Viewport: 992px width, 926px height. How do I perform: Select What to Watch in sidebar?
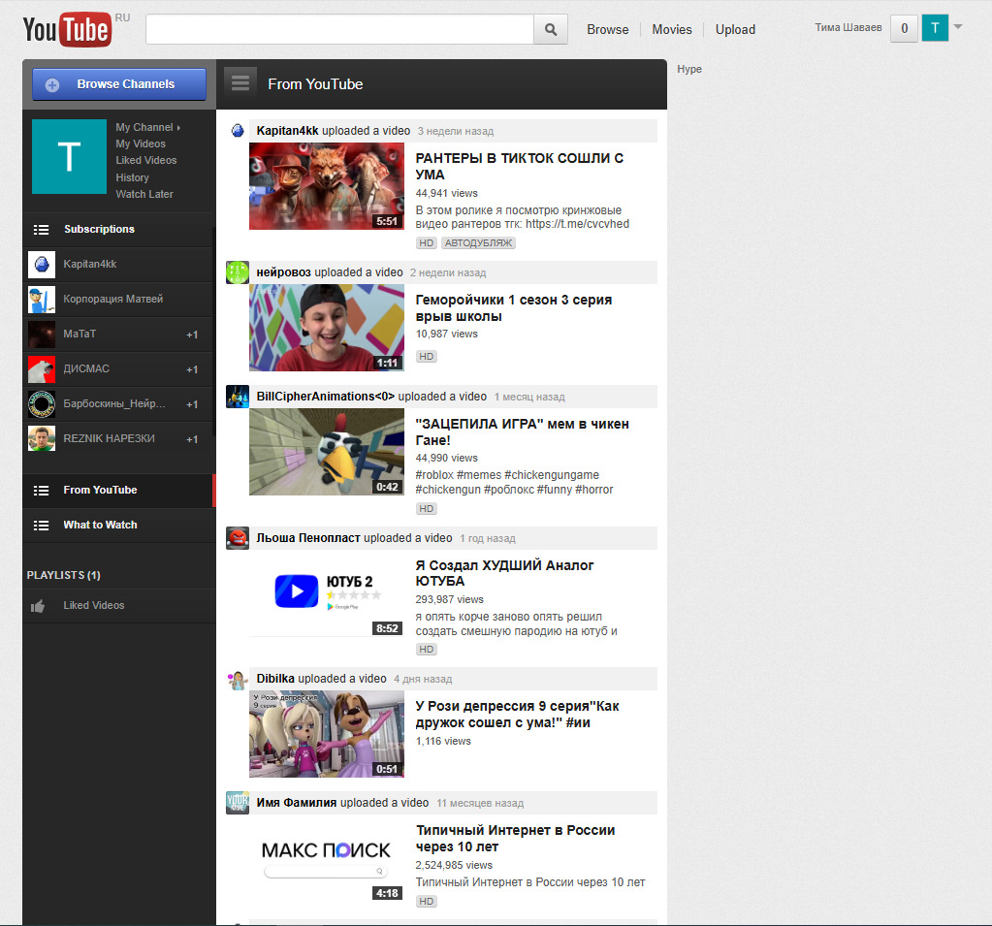(x=119, y=525)
